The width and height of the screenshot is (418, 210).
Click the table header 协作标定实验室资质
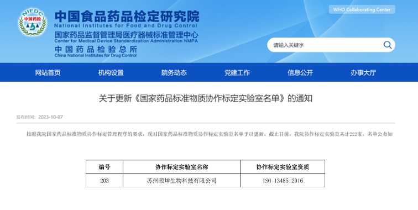coord(283,167)
